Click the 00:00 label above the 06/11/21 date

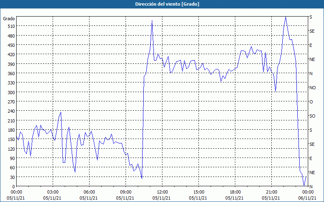[308, 192]
